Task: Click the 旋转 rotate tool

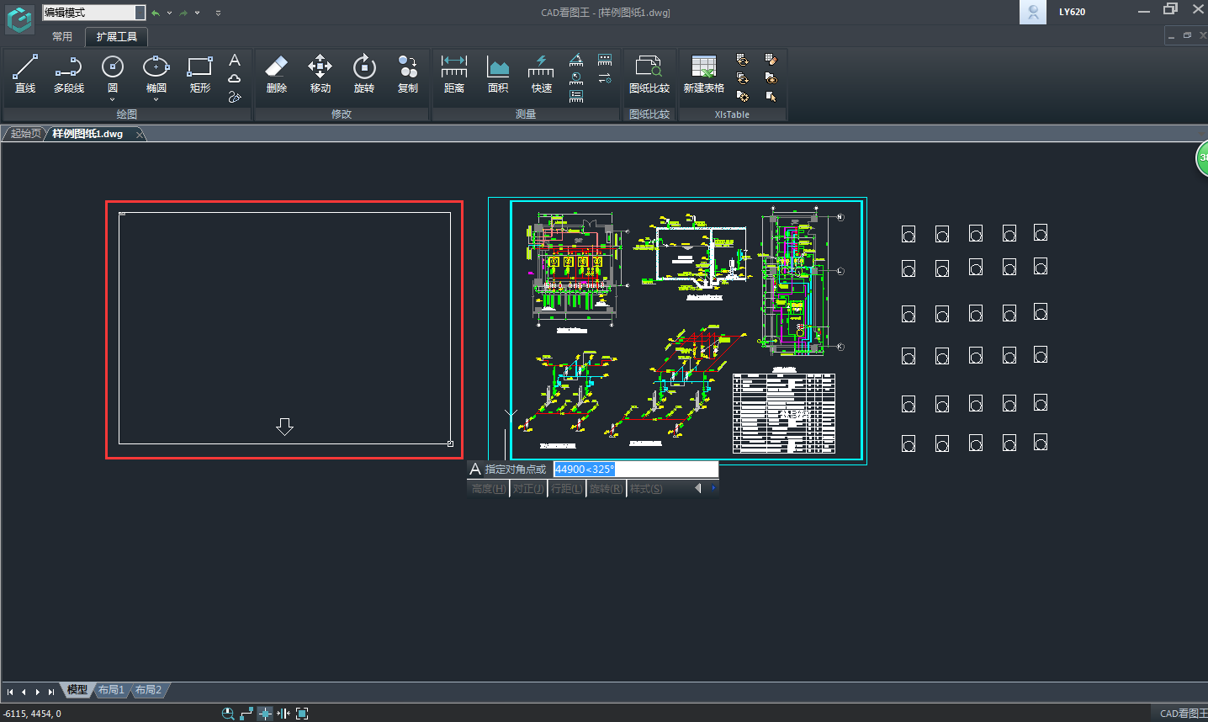Action: pos(363,73)
